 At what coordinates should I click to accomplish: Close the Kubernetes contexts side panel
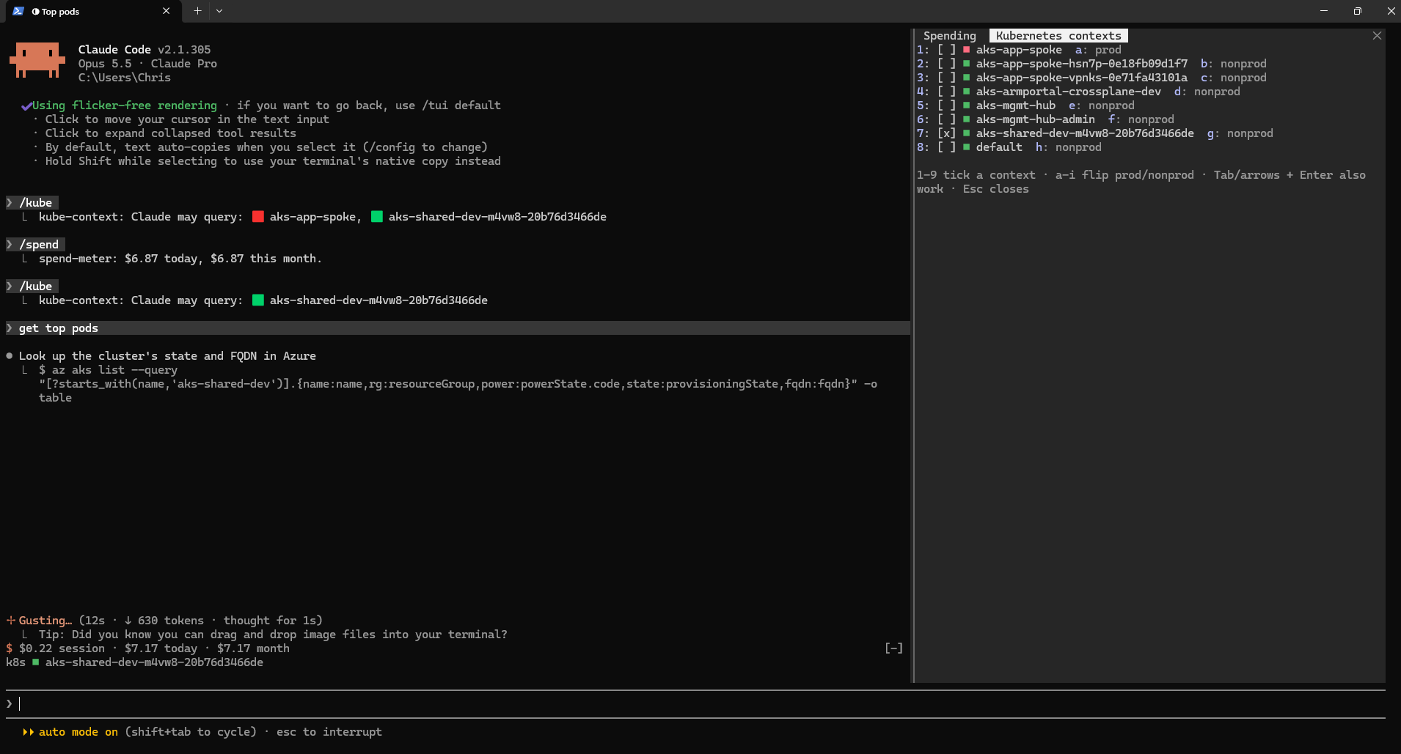click(x=1377, y=35)
